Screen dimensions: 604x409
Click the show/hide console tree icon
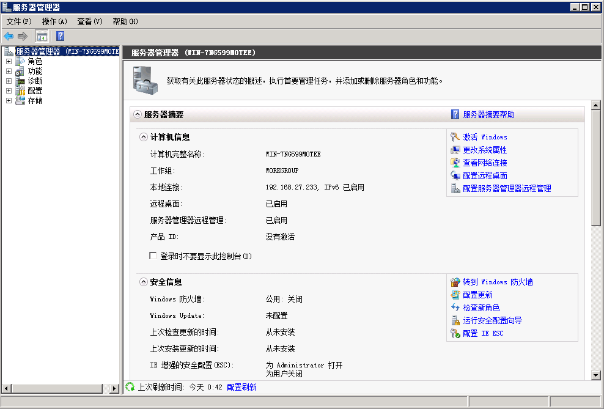coord(42,36)
